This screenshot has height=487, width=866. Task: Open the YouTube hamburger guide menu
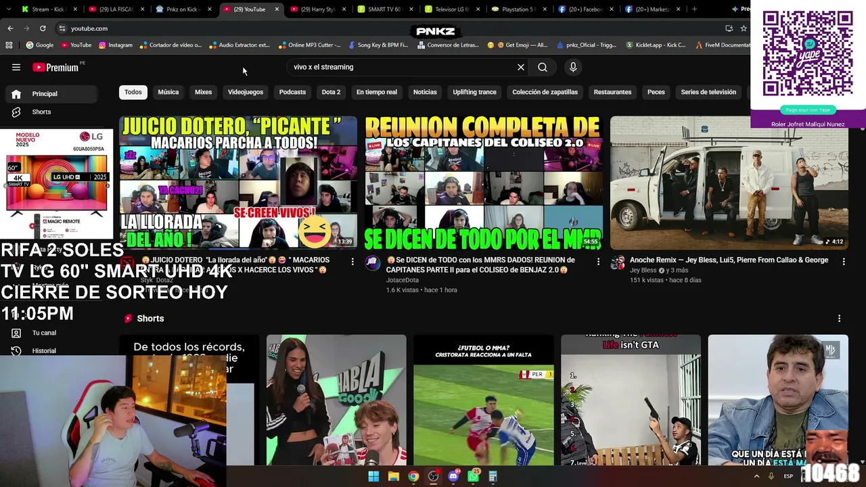(x=16, y=67)
